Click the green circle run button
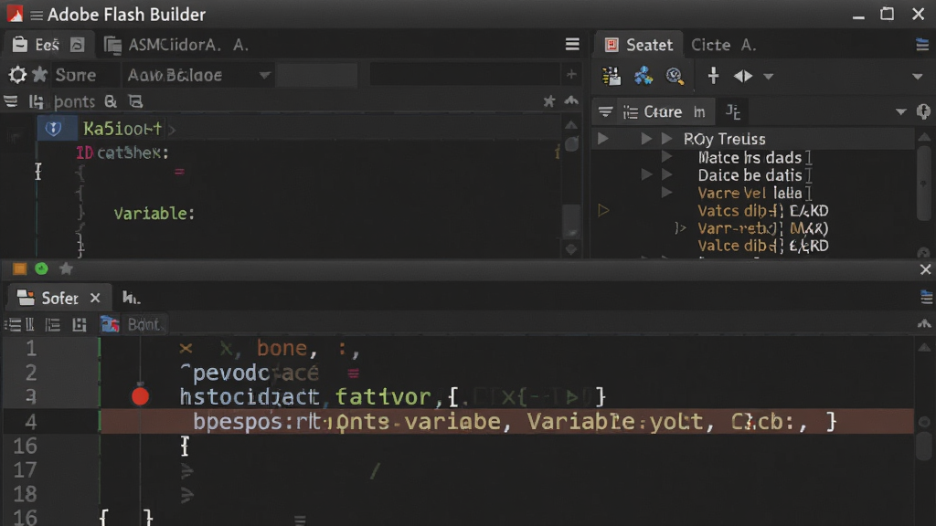936x526 pixels. coord(41,269)
